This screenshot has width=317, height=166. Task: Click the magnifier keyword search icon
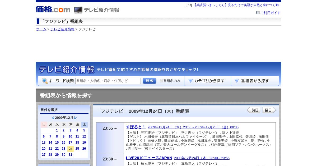click(x=45, y=81)
